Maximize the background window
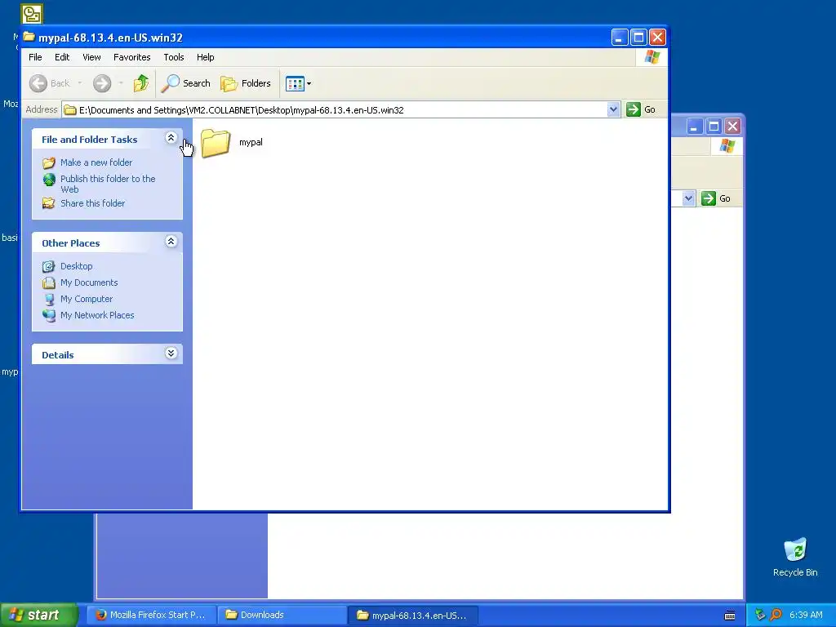Screen dimensions: 836x627 pos(714,127)
